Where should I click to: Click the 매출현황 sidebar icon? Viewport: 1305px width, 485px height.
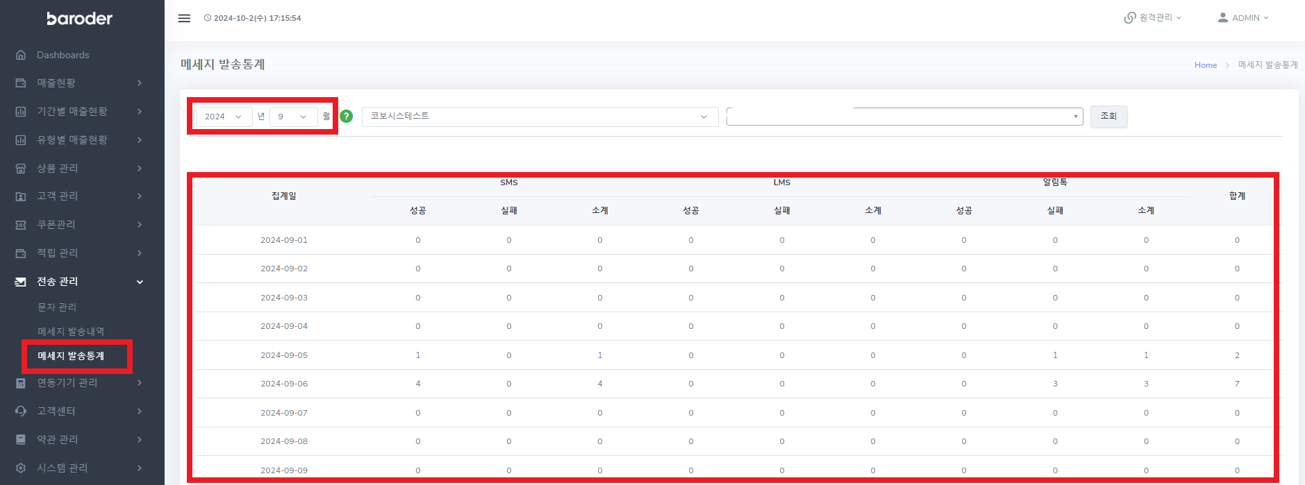(x=21, y=83)
